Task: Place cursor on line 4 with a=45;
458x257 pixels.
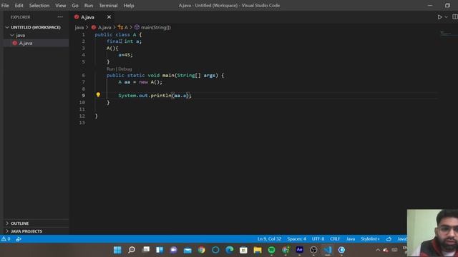Action: [x=126, y=55]
